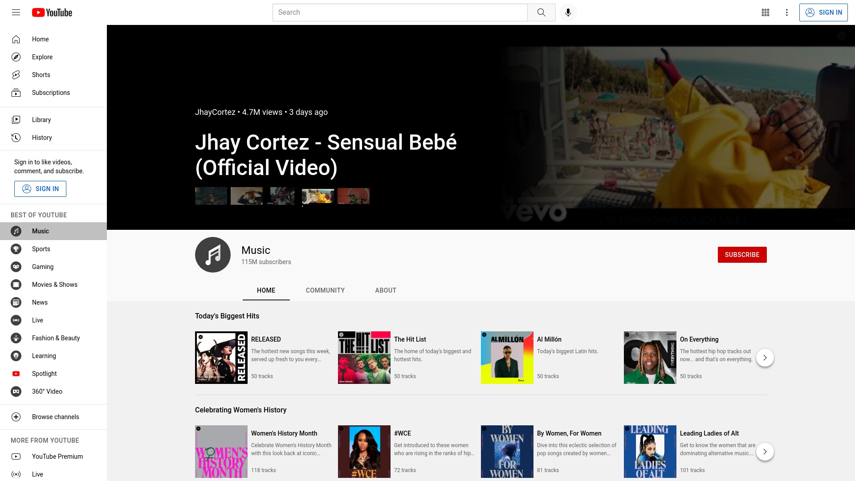Switch to the COMMUNITY tab
855x481 pixels.
325,290
